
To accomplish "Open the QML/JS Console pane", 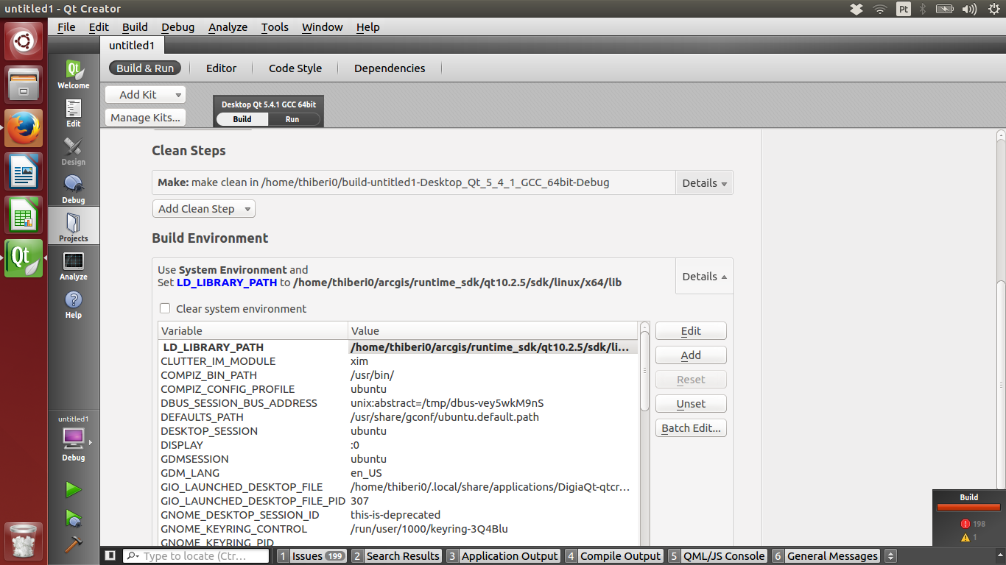I will (718, 556).
